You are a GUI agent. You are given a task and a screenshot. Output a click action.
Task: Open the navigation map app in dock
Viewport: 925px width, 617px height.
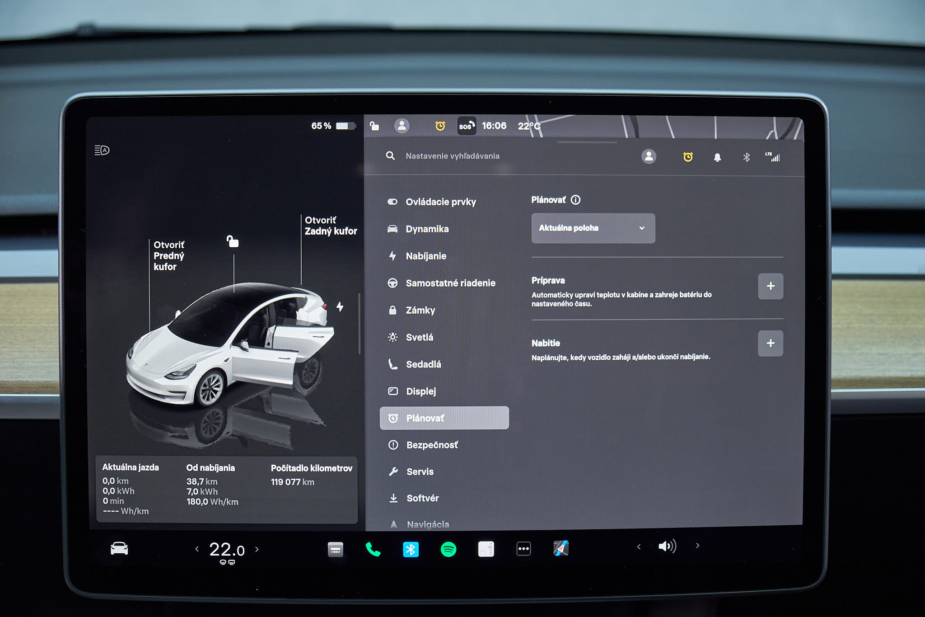pos(561,548)
